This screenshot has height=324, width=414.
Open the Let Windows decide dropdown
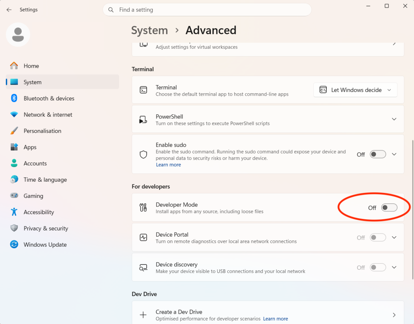tap(355, 90)
